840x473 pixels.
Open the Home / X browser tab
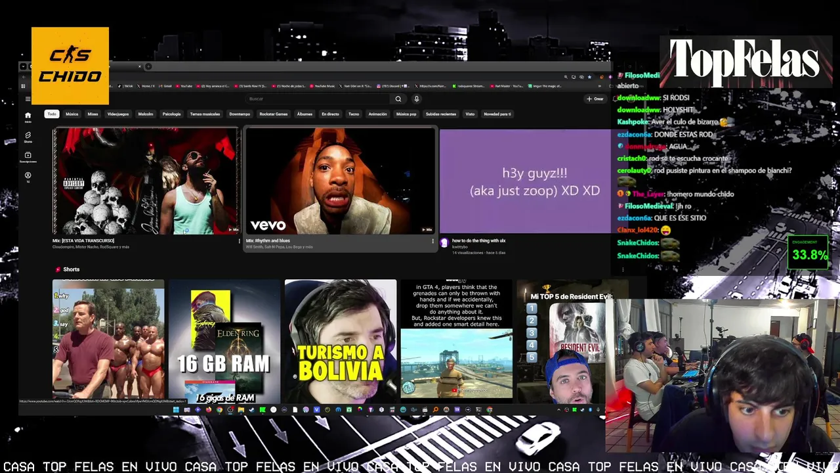pos(147,86)
